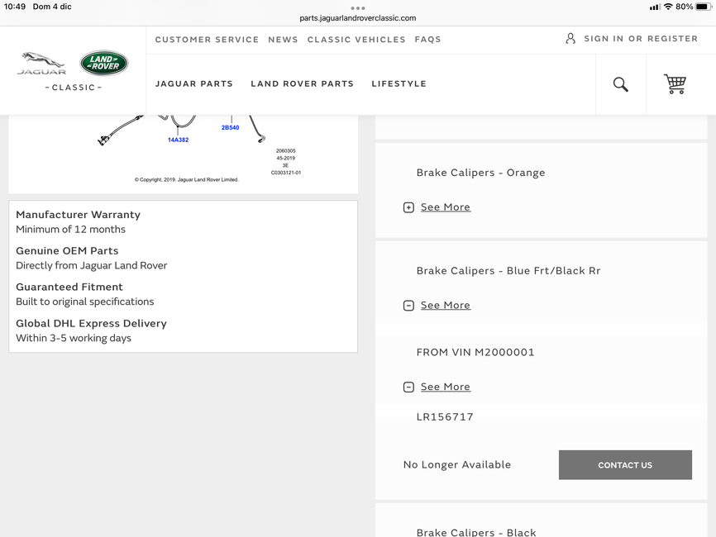Tap the Wi-Fi status icon

pos(668,7)
